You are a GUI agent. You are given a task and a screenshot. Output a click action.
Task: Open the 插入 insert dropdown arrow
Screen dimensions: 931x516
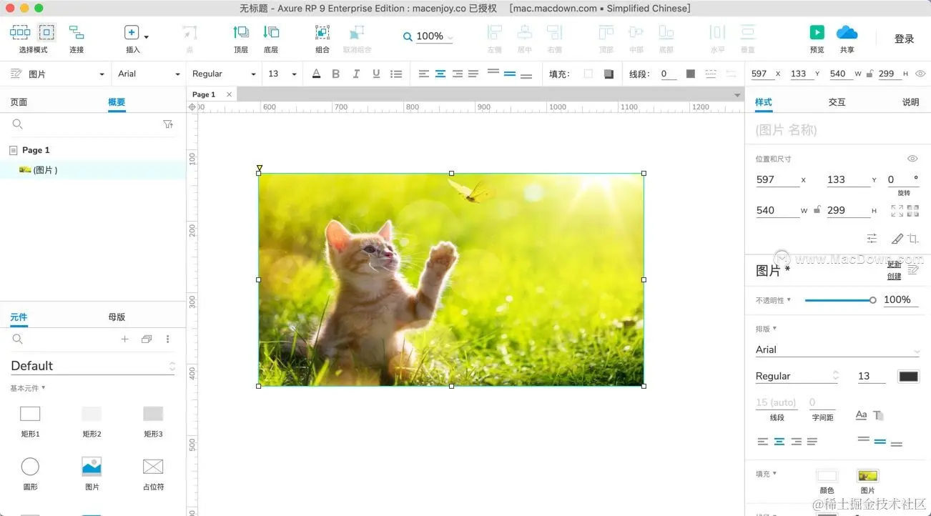click(147, 36)
